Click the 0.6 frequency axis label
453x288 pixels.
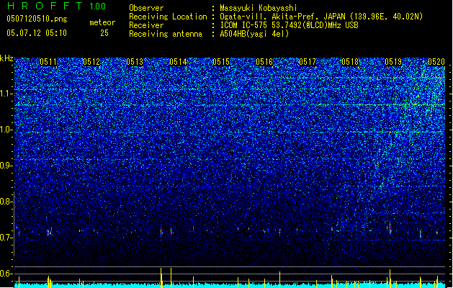pos(6,274)
